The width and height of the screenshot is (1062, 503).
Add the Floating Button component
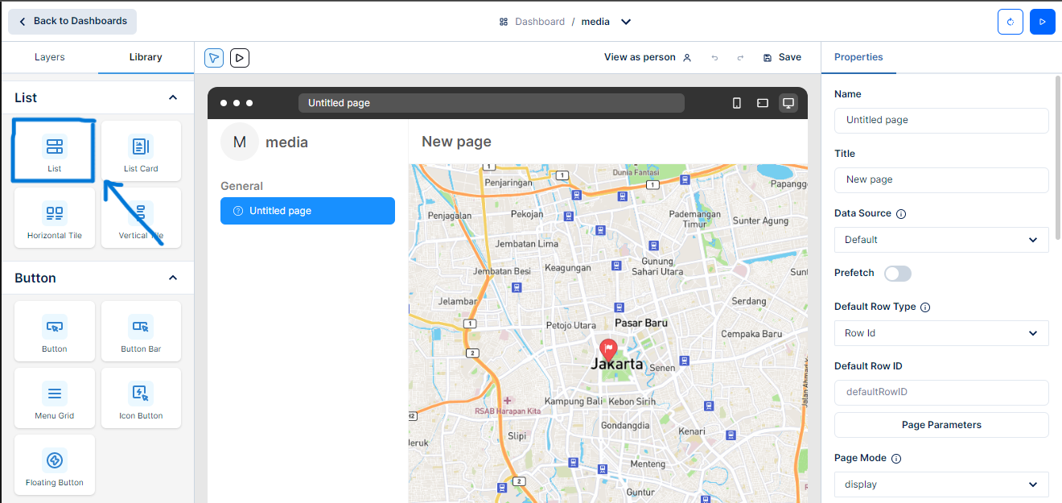coord(55,465)
